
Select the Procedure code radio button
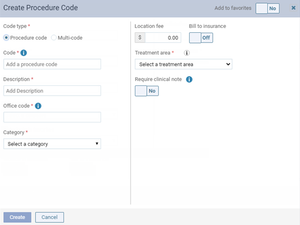[6, 38]
